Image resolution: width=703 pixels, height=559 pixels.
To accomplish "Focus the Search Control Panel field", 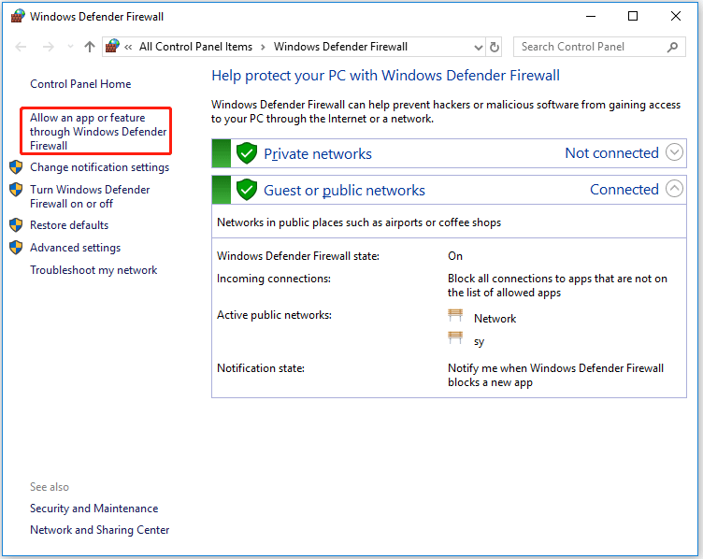I will click(599, 47).
